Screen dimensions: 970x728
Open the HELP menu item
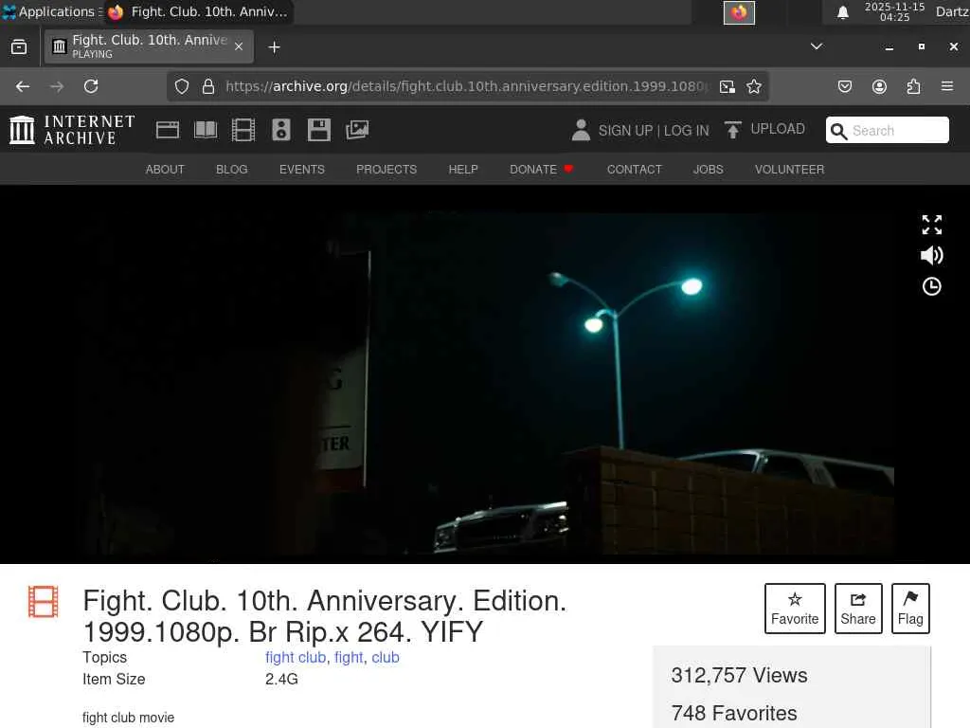pyautogui.click(x=463, y=170)
